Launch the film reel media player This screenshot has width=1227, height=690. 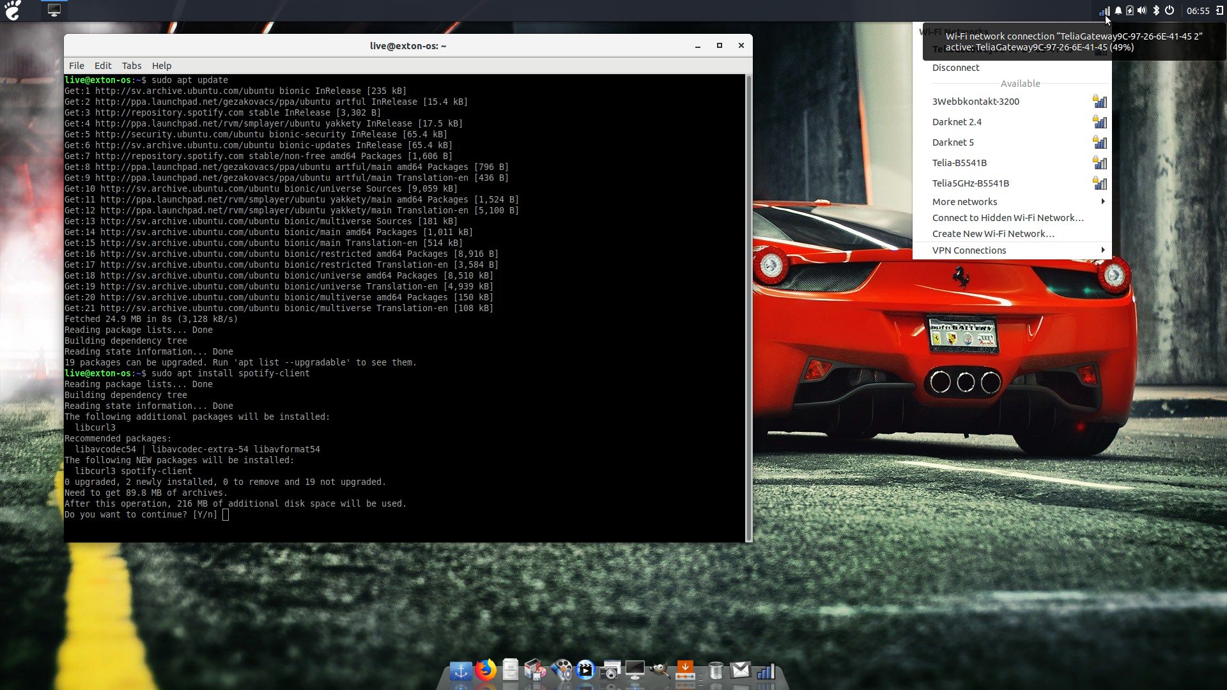click(x=561, y=670)
